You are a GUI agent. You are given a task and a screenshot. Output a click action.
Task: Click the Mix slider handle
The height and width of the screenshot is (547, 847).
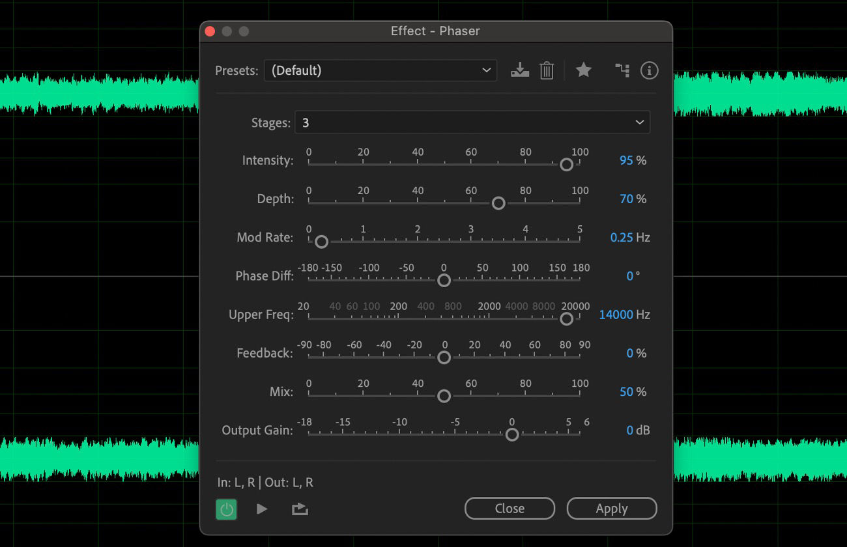click(x=444, y=395)
